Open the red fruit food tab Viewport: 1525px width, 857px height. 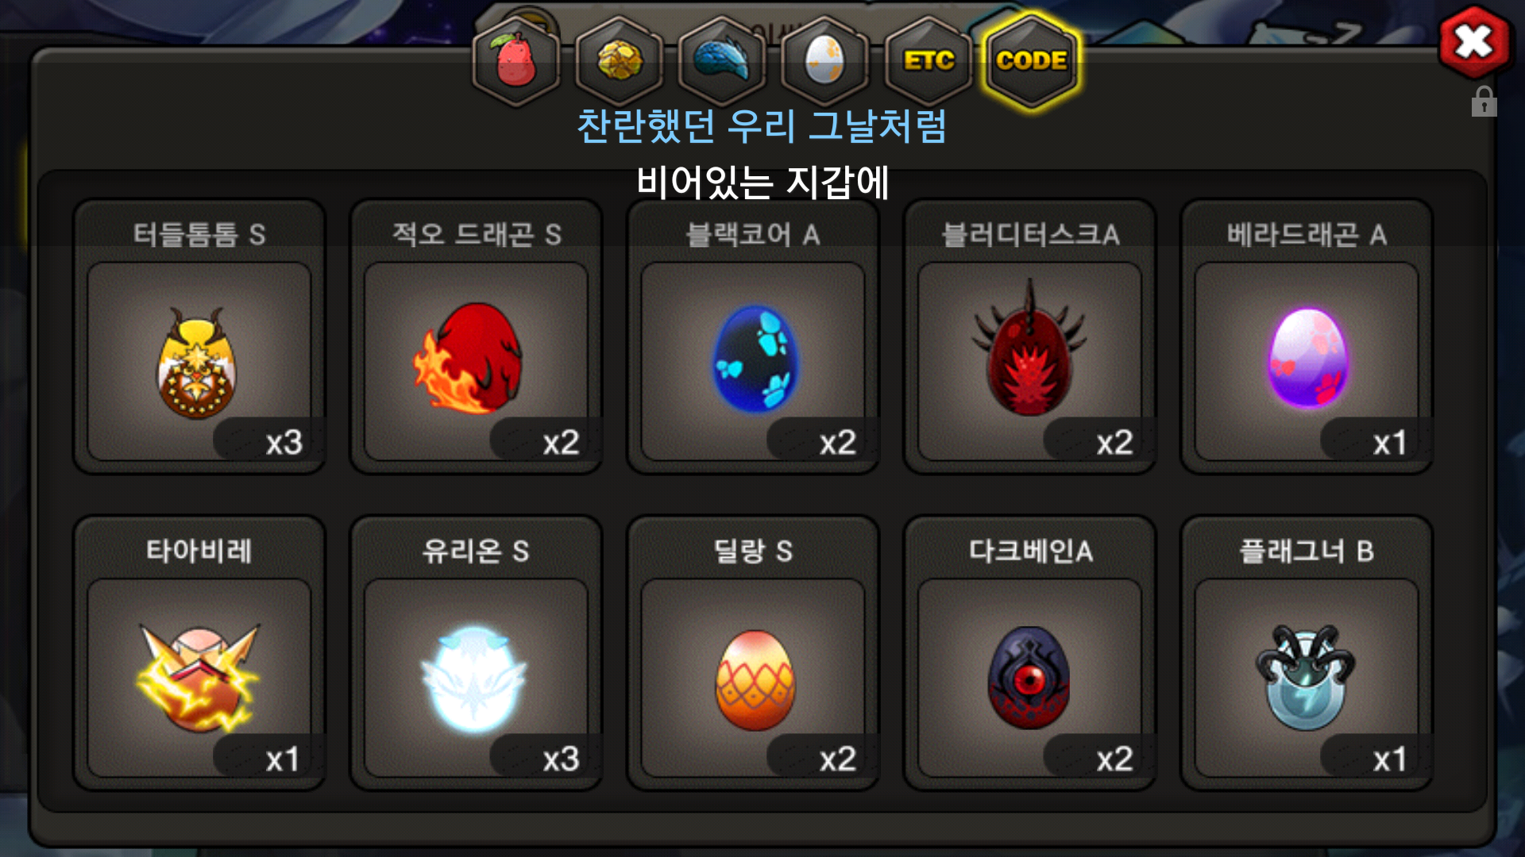516,61
